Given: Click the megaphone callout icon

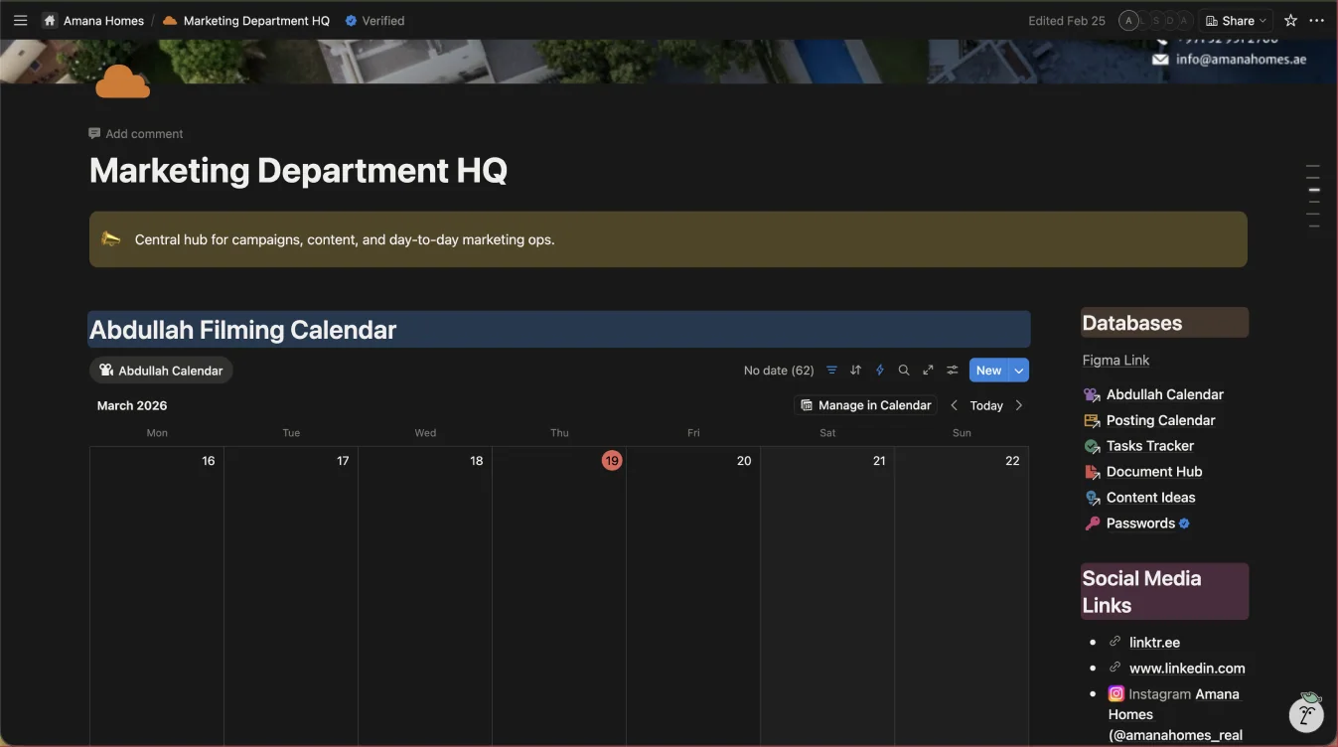Looking at the screenshot, I should 110,238.
